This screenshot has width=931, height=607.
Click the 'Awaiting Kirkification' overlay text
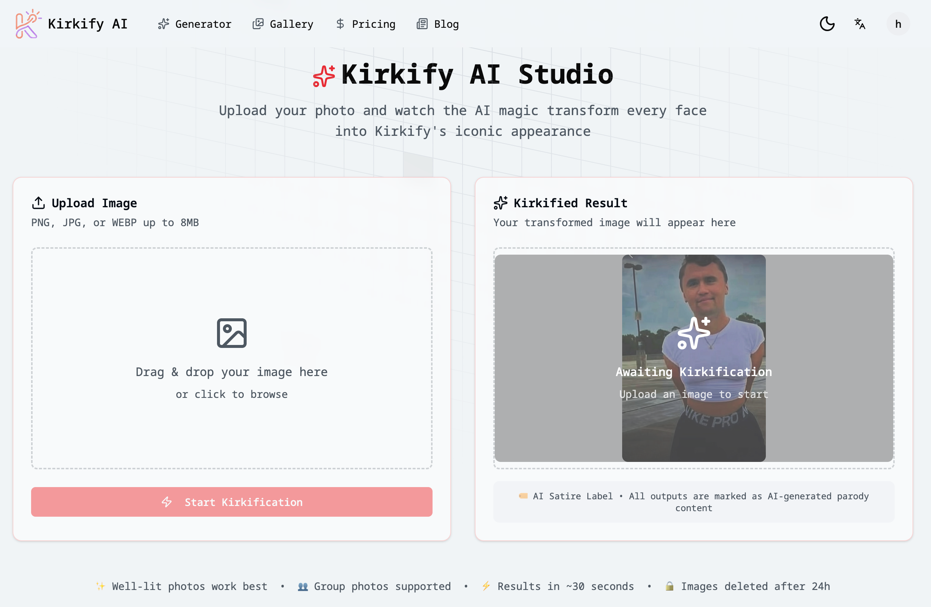click(694, 372)
